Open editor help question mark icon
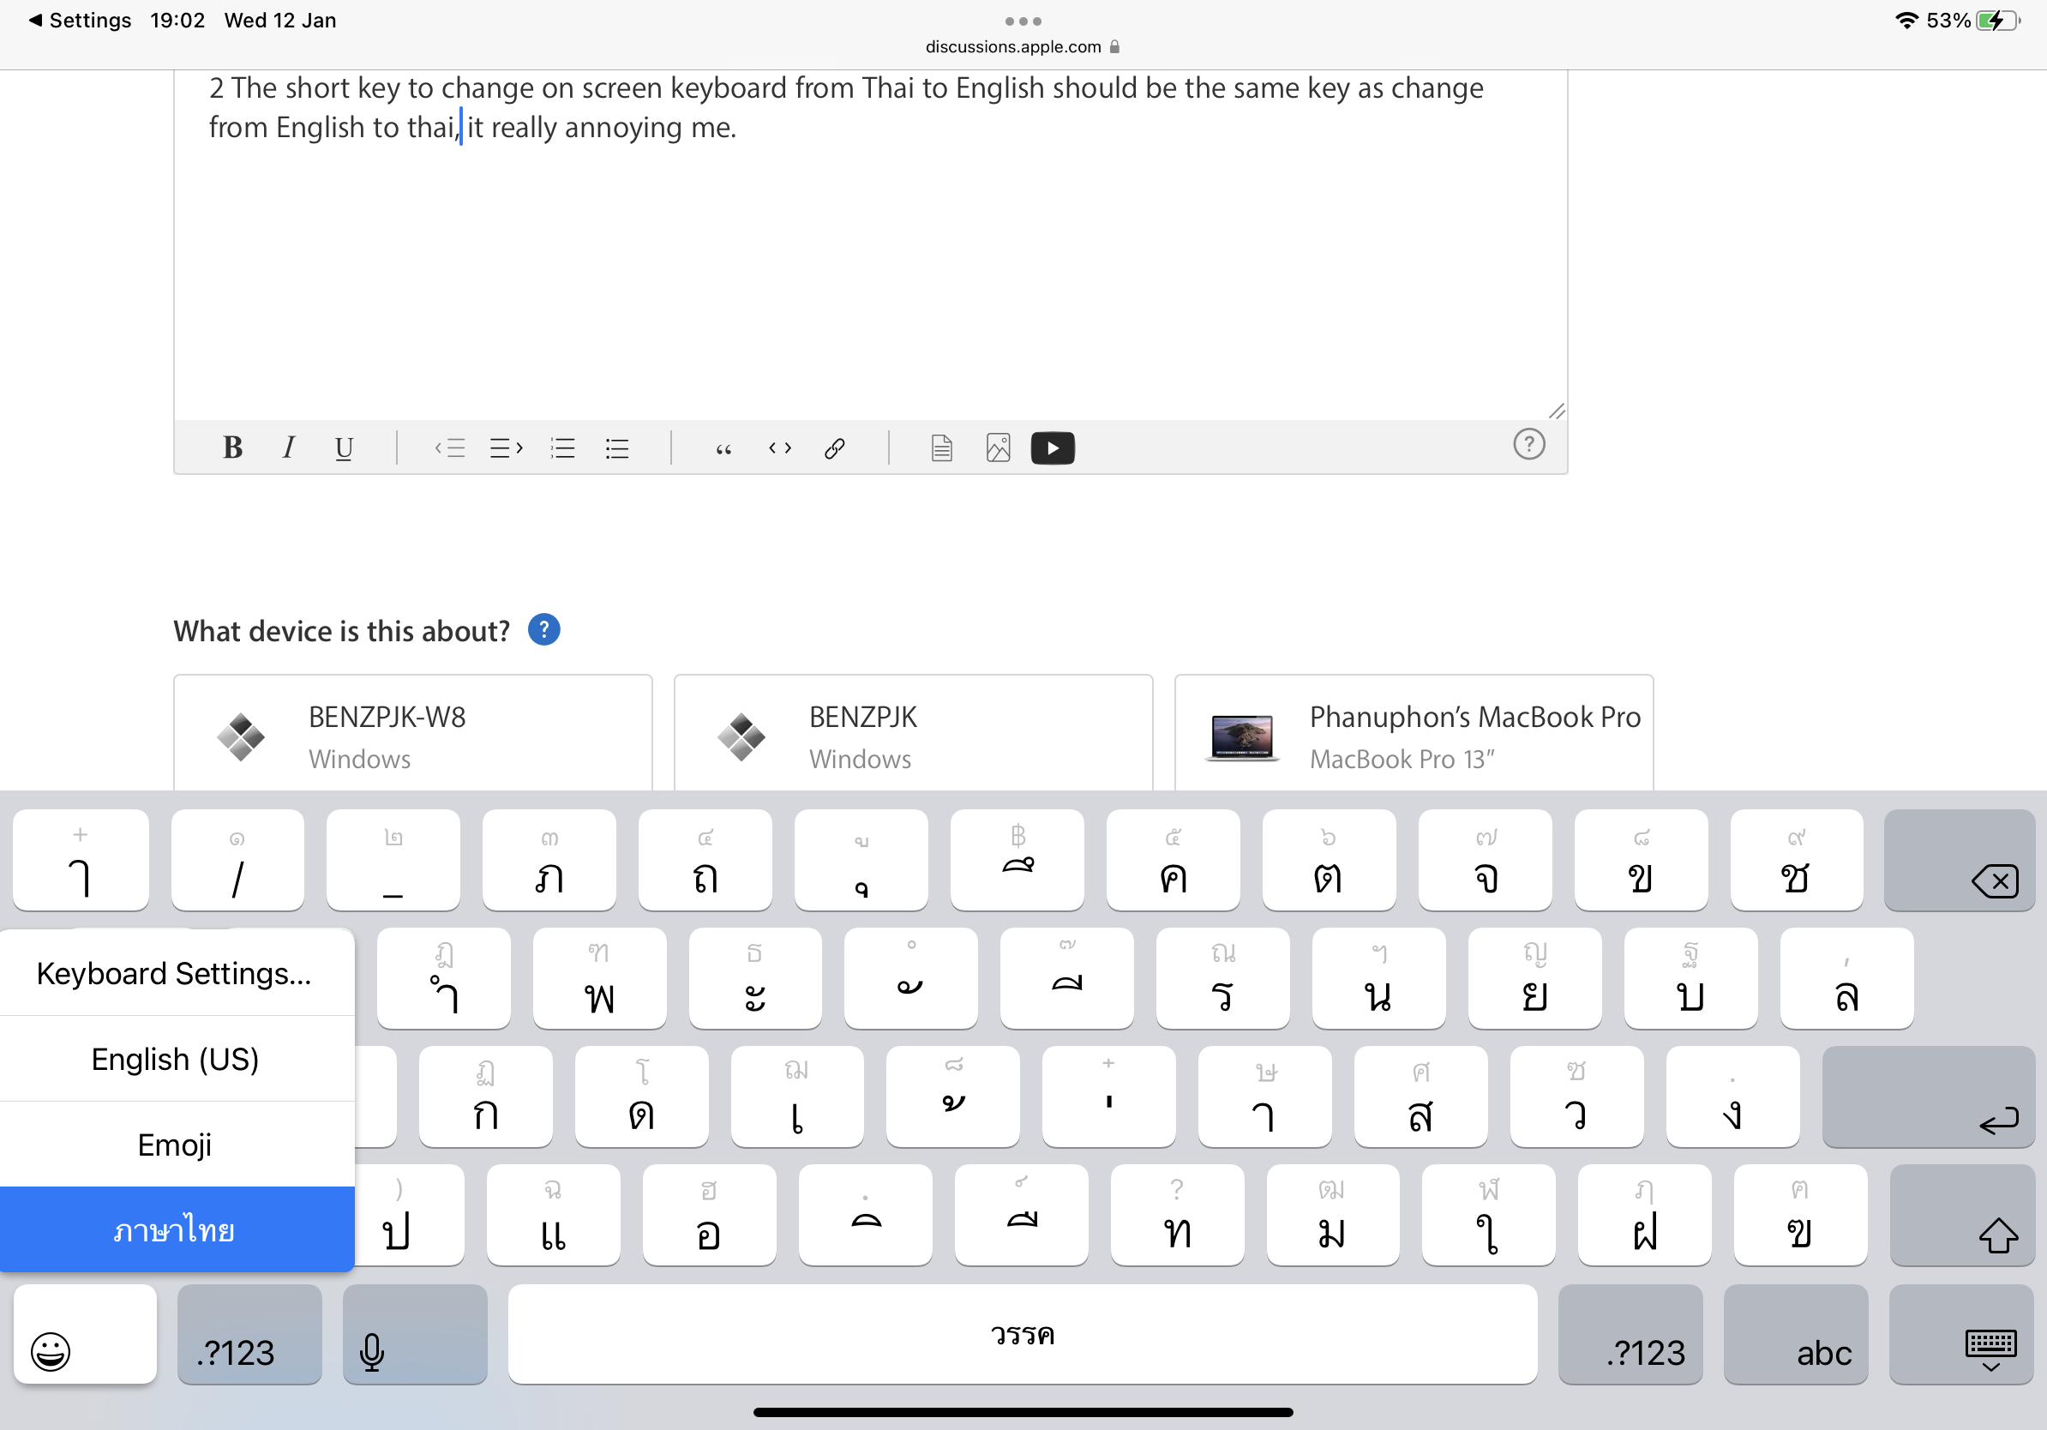 point(1528,444)
